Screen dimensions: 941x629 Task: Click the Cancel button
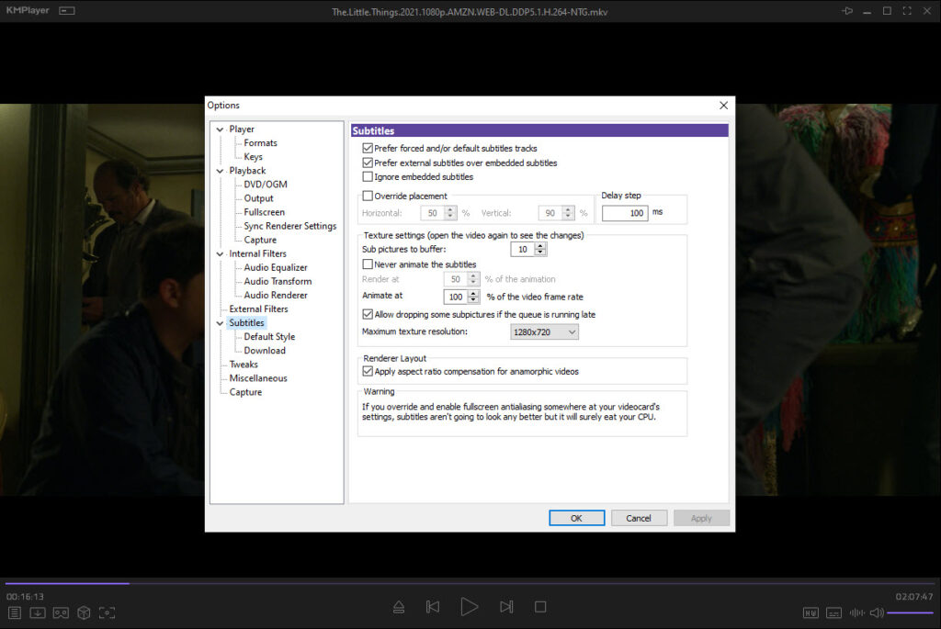pyautogui.click(x=639, y=518)
